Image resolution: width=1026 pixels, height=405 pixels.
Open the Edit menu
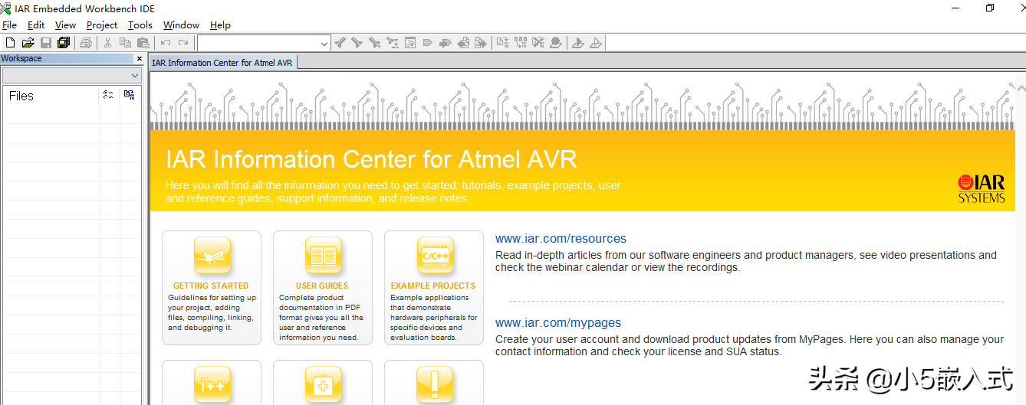tap(36, 25)
